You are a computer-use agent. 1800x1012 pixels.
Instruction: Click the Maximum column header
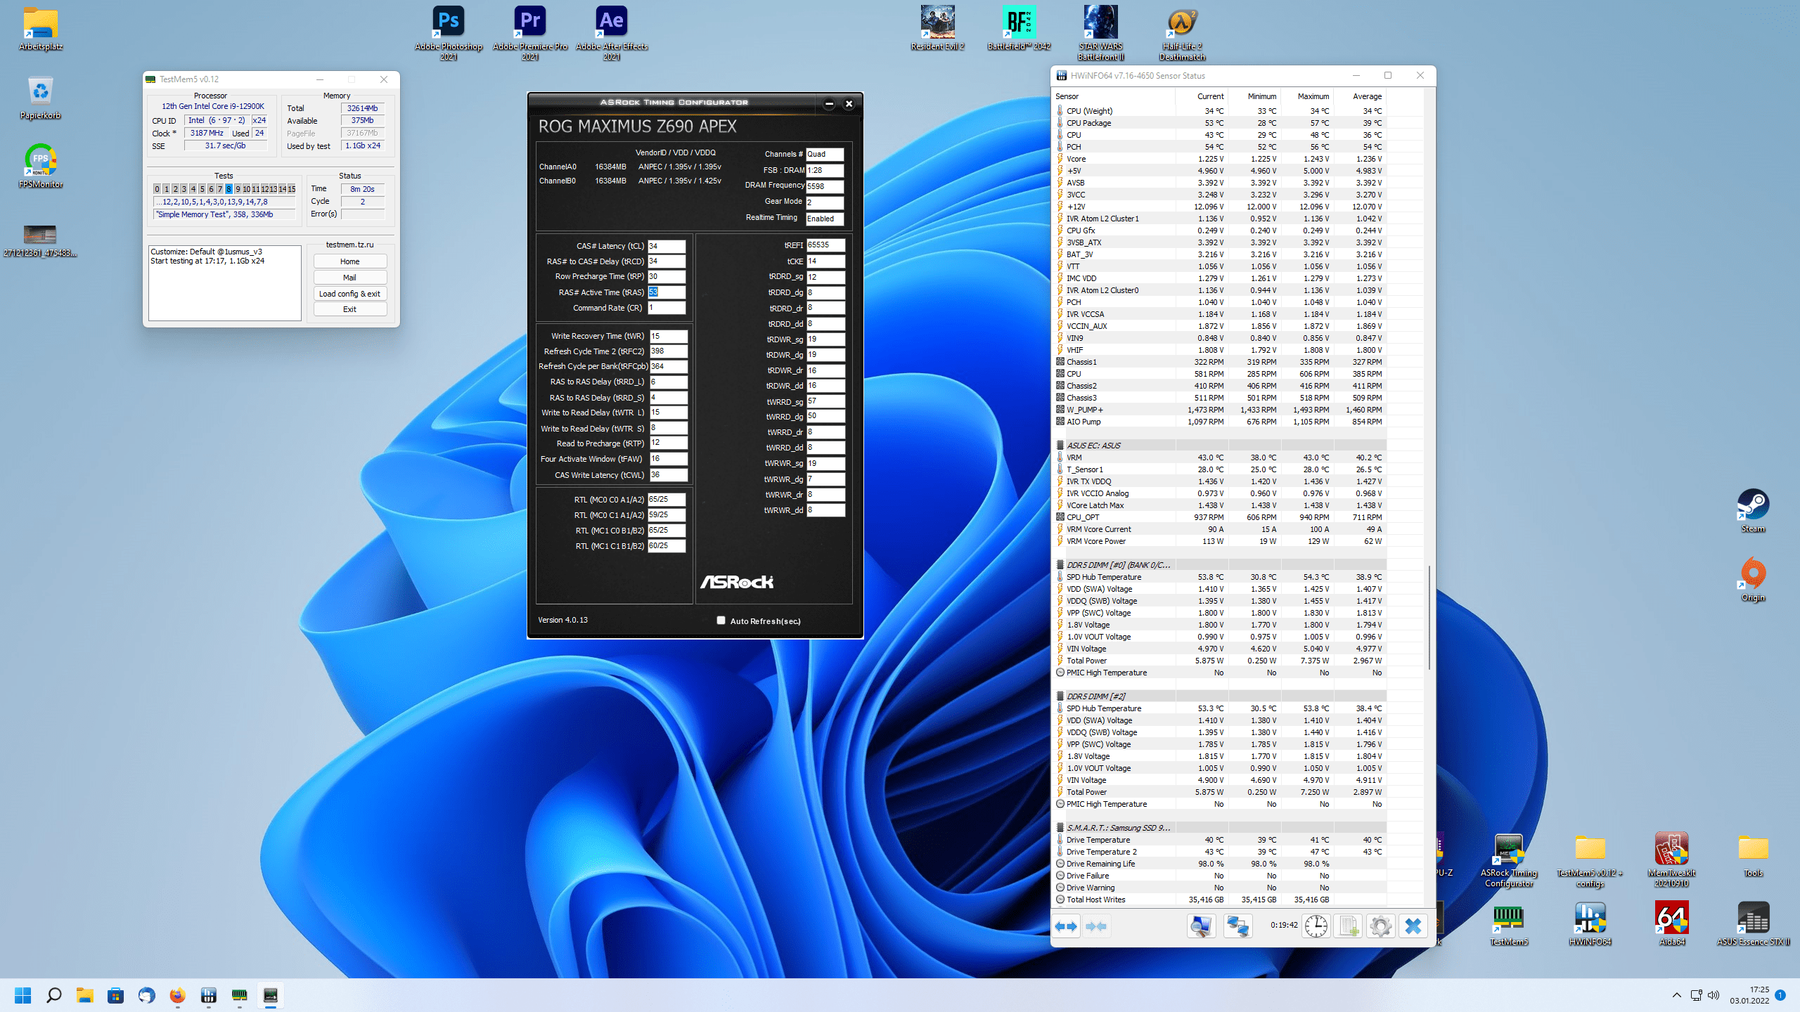coord(1307,96)
